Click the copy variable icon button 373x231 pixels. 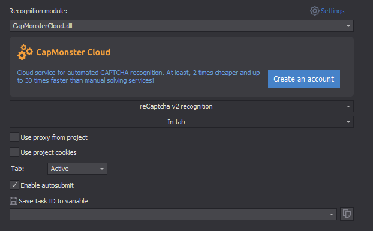(x=347, y=214)
